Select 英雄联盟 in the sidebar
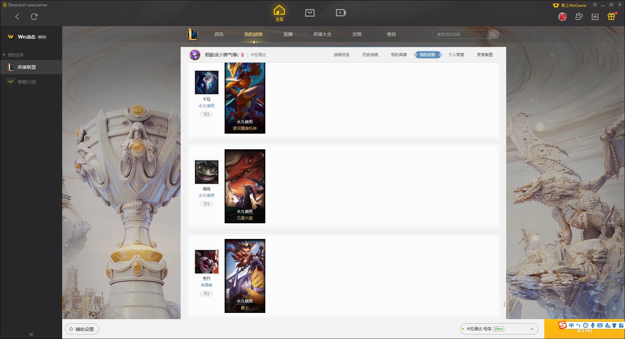625x339 pixels. (x=31, y=67)
